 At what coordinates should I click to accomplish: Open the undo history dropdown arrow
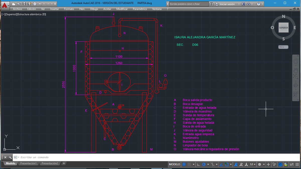pyautogui.click(x=44, y=4)
